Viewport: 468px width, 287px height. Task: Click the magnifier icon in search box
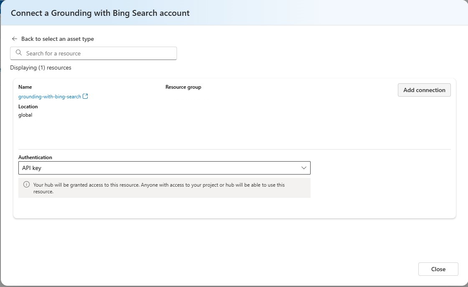18,53
